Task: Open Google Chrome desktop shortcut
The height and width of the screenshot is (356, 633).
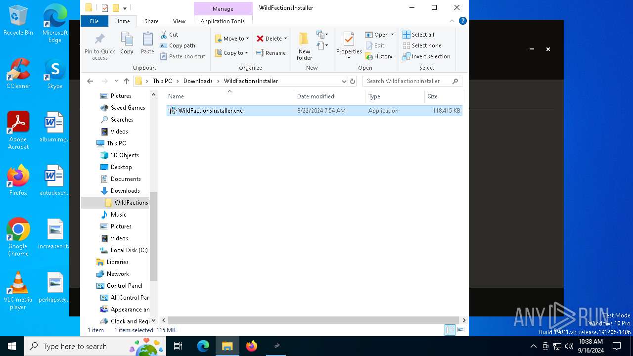Action: [18, 237]
